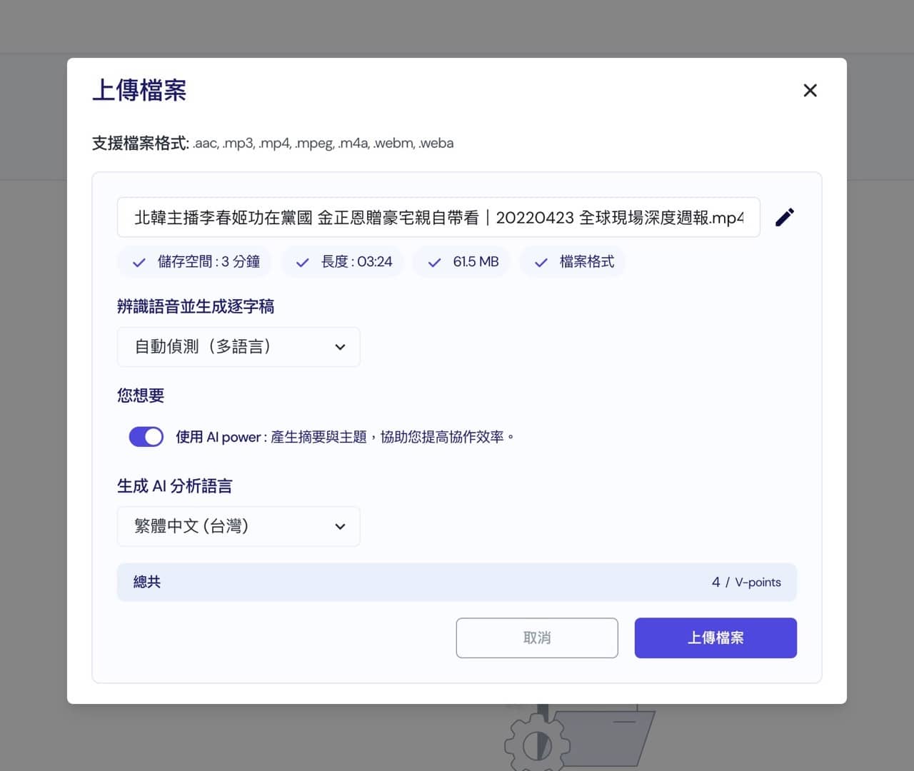Image resolution: width=914 pixels, height=771 pixels.
Task: Click the 取消 button
Action: (x=537, y=638)
